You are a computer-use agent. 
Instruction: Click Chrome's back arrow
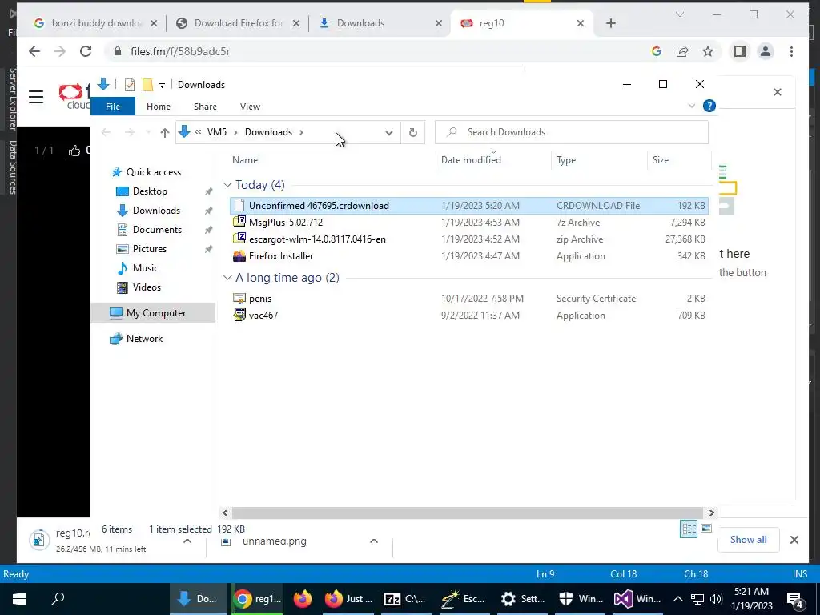tap(34, 51)
